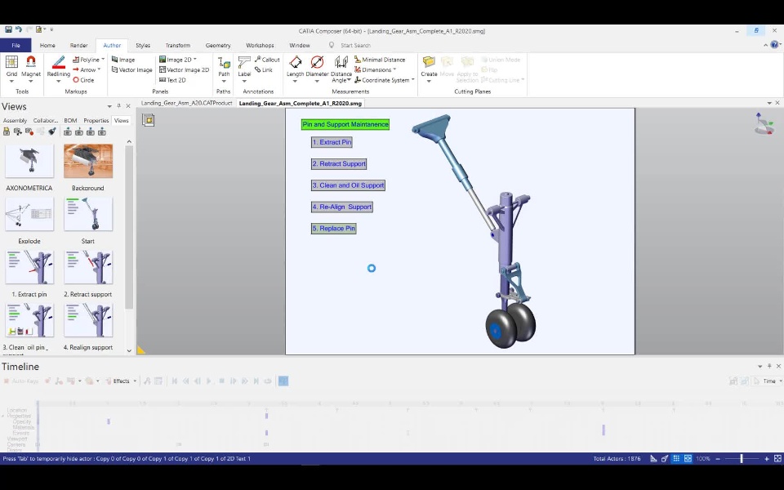Open the Polyline dropdown
784x490 pixels.
103,60
